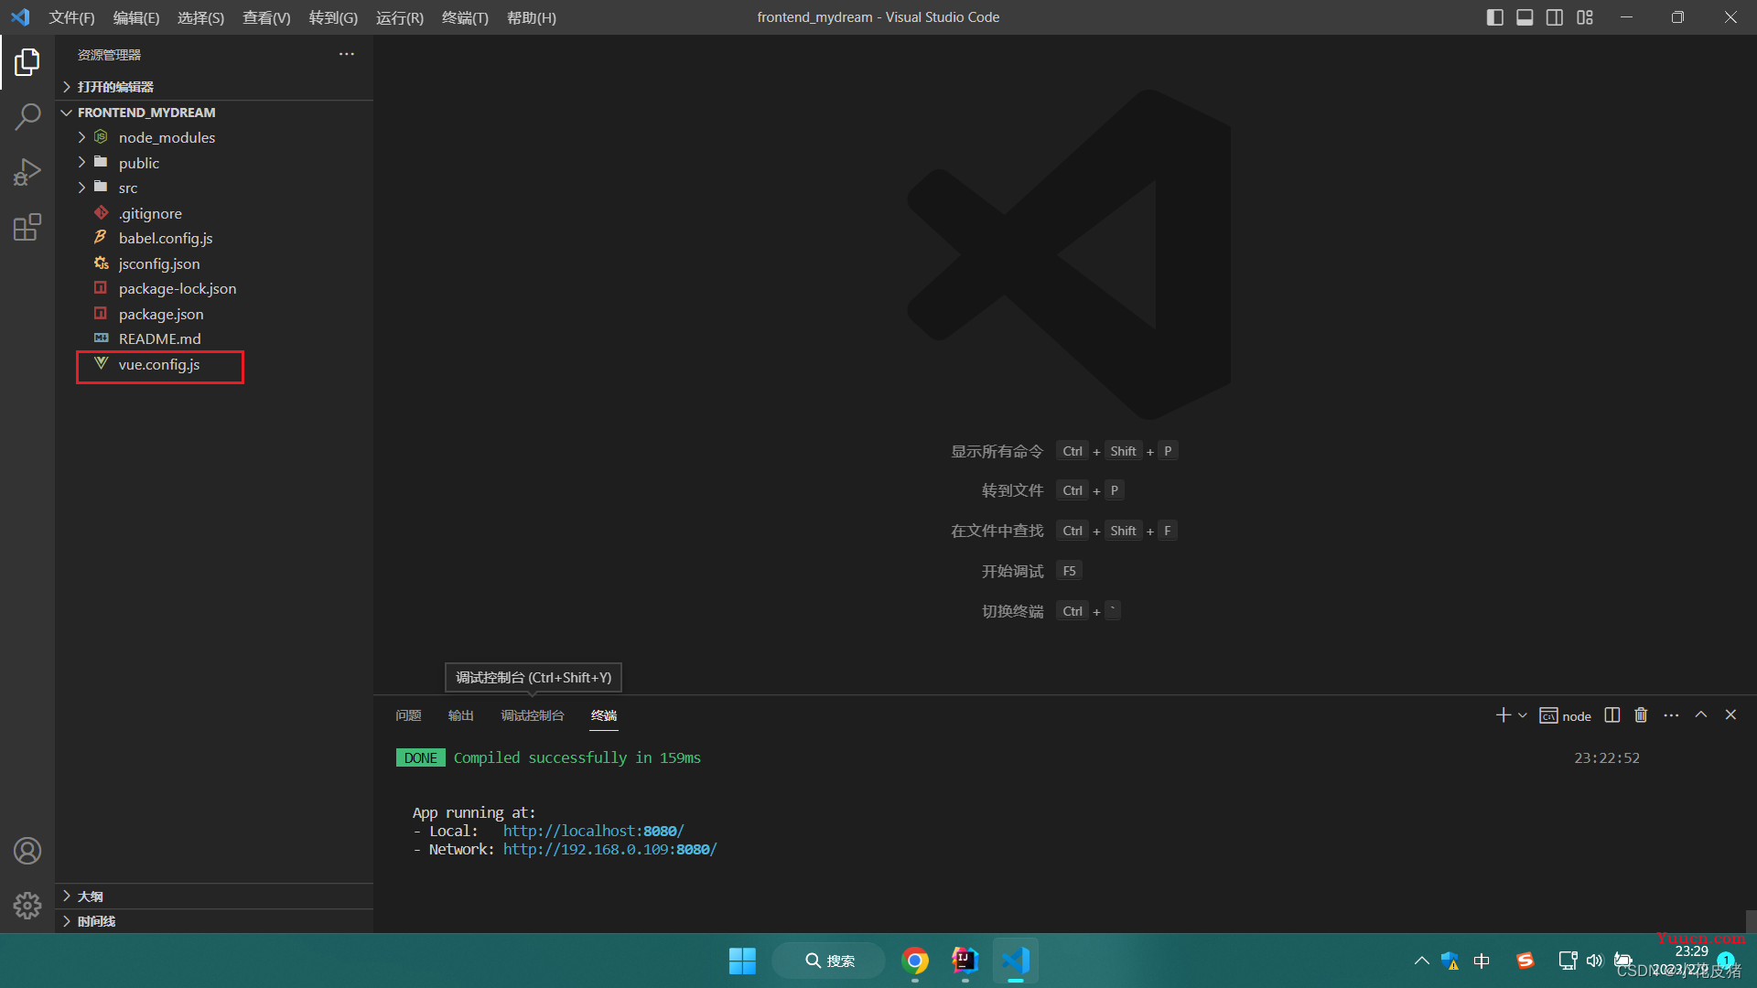Screen dimensions: 1757x988
Task: Open jsconfig.json file
Action: tap(214, 263)
